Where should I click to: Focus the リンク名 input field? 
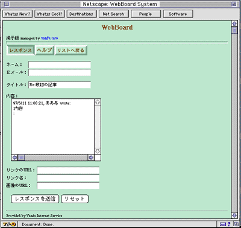[68, 178]
